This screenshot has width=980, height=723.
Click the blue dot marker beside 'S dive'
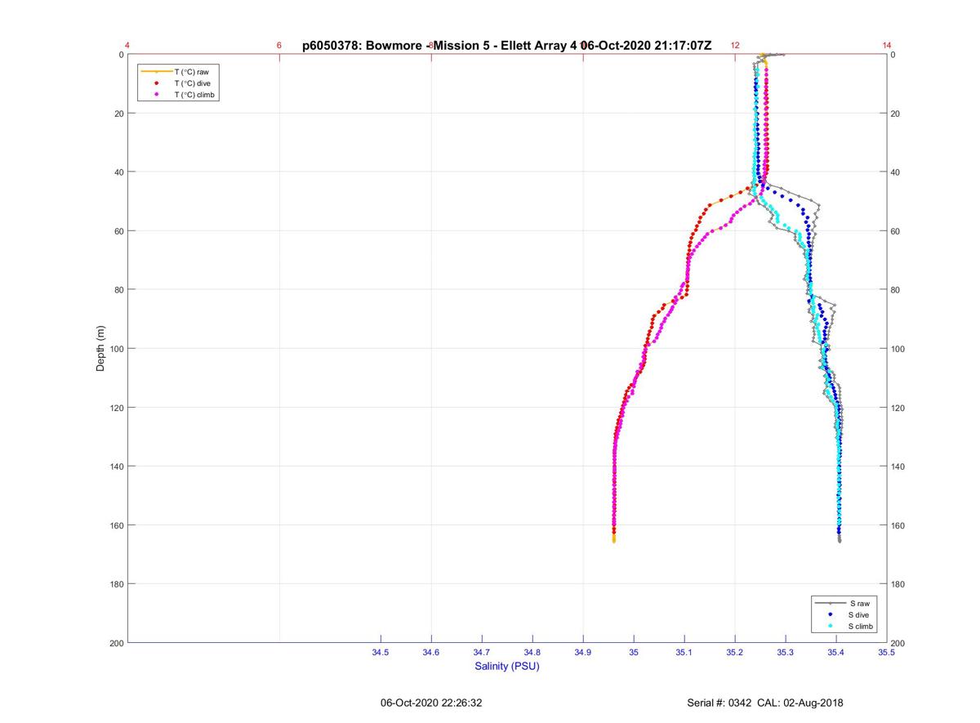(830, 614)
